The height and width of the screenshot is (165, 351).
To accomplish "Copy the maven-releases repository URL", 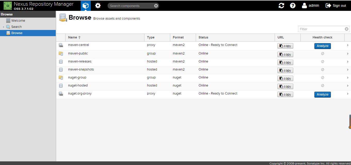I will click(285, 62).
